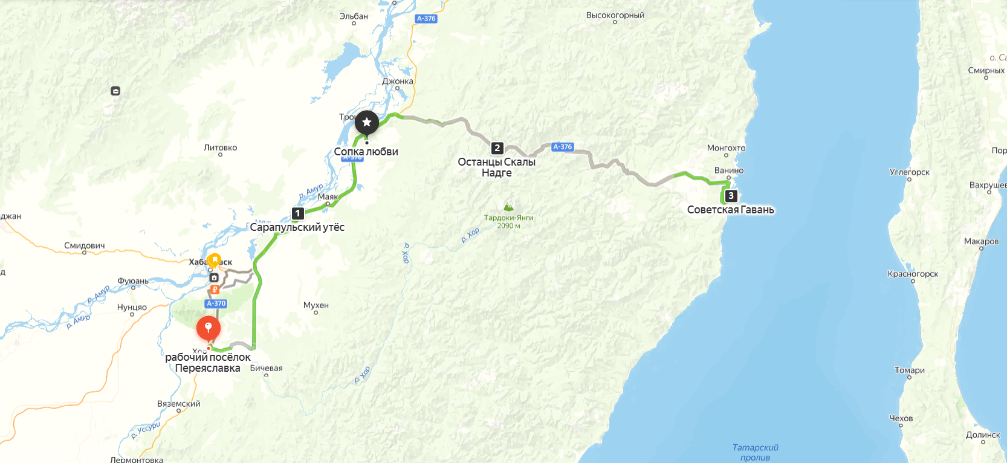
Task: Click the orange ruble toll icon
Action: coord(214,290)
